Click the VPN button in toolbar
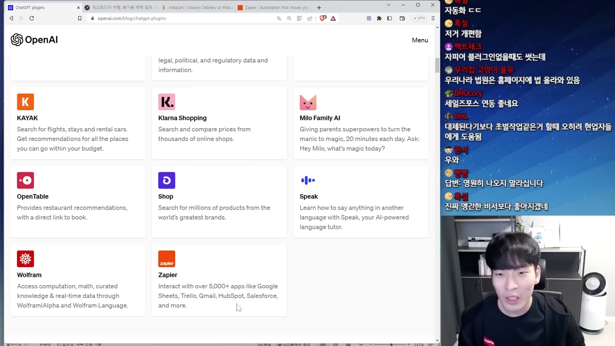615x346 pixels. pyautogui.click(x=419, y=18)
